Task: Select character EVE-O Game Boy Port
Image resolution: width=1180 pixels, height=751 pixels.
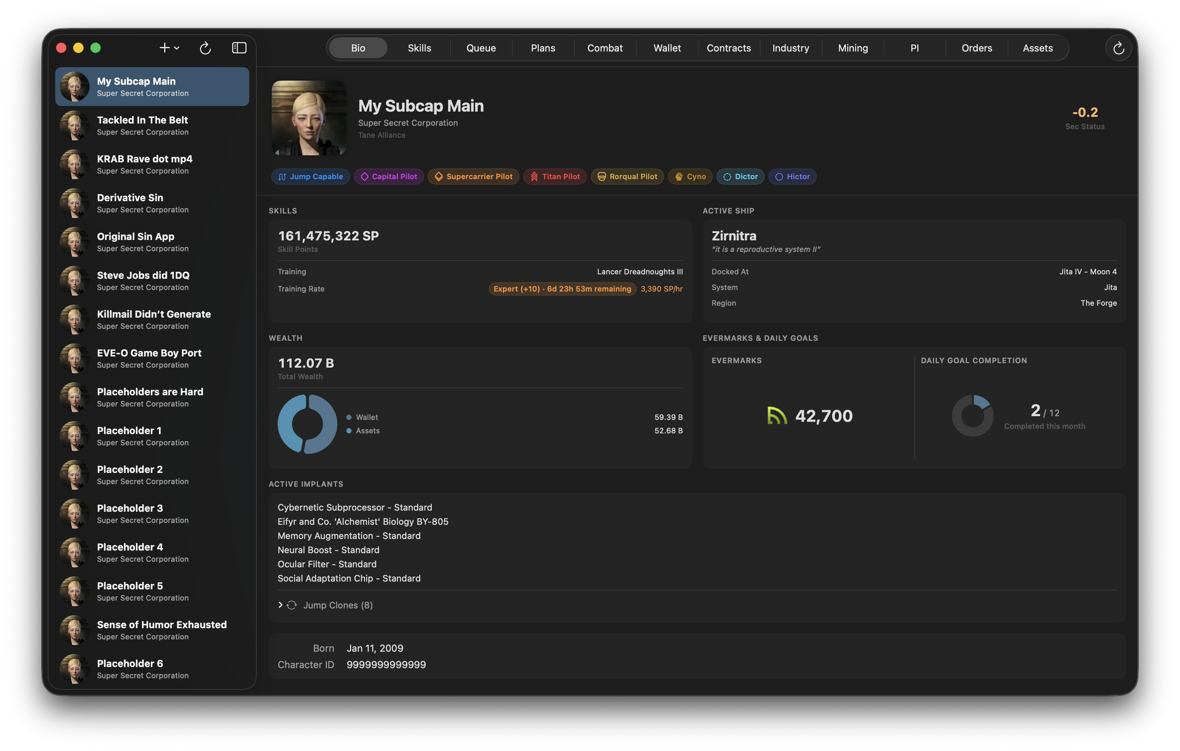Action: (x=152, y=358)
